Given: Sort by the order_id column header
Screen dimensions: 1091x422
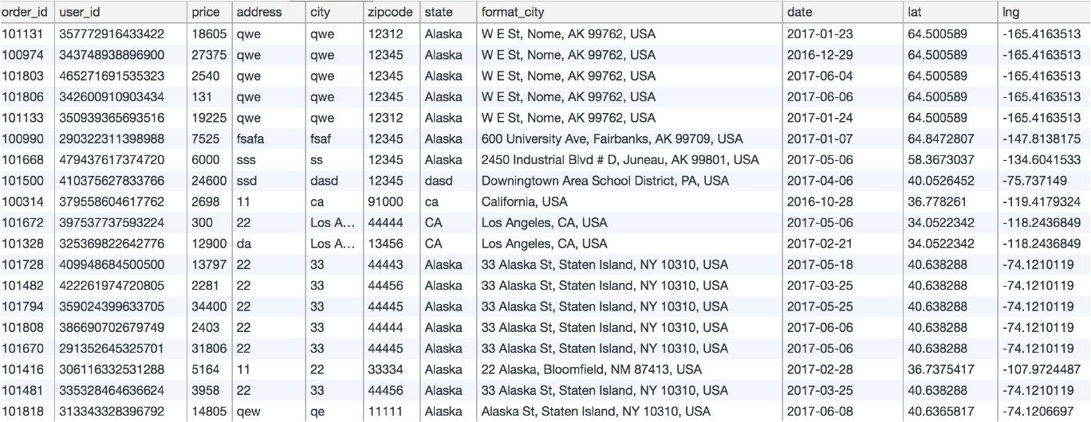Looking at the screenshot, I should pyautogui.click(x=27, y=13).
